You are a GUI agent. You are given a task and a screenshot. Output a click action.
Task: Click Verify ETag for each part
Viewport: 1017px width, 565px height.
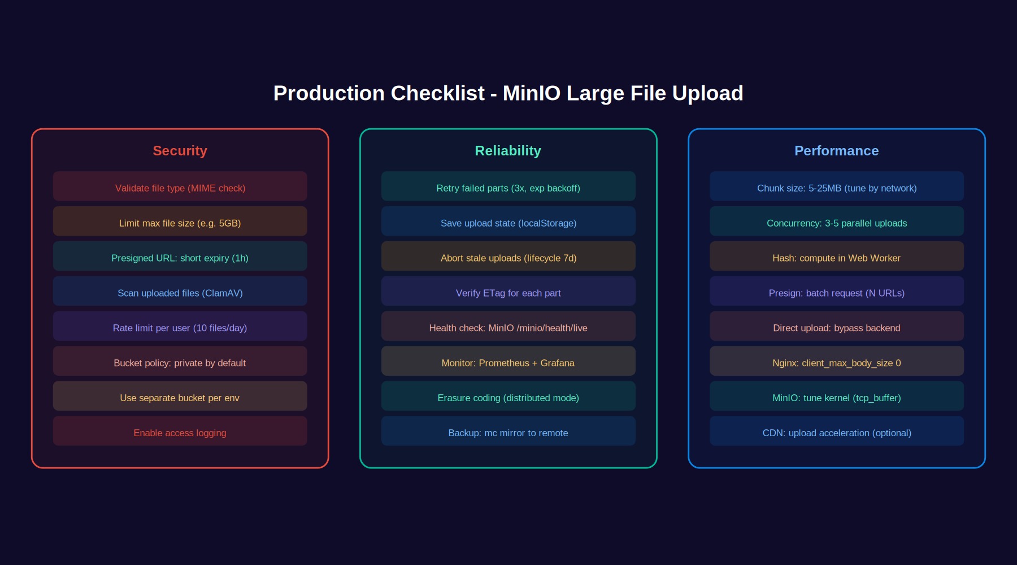(x=508, y=292)
